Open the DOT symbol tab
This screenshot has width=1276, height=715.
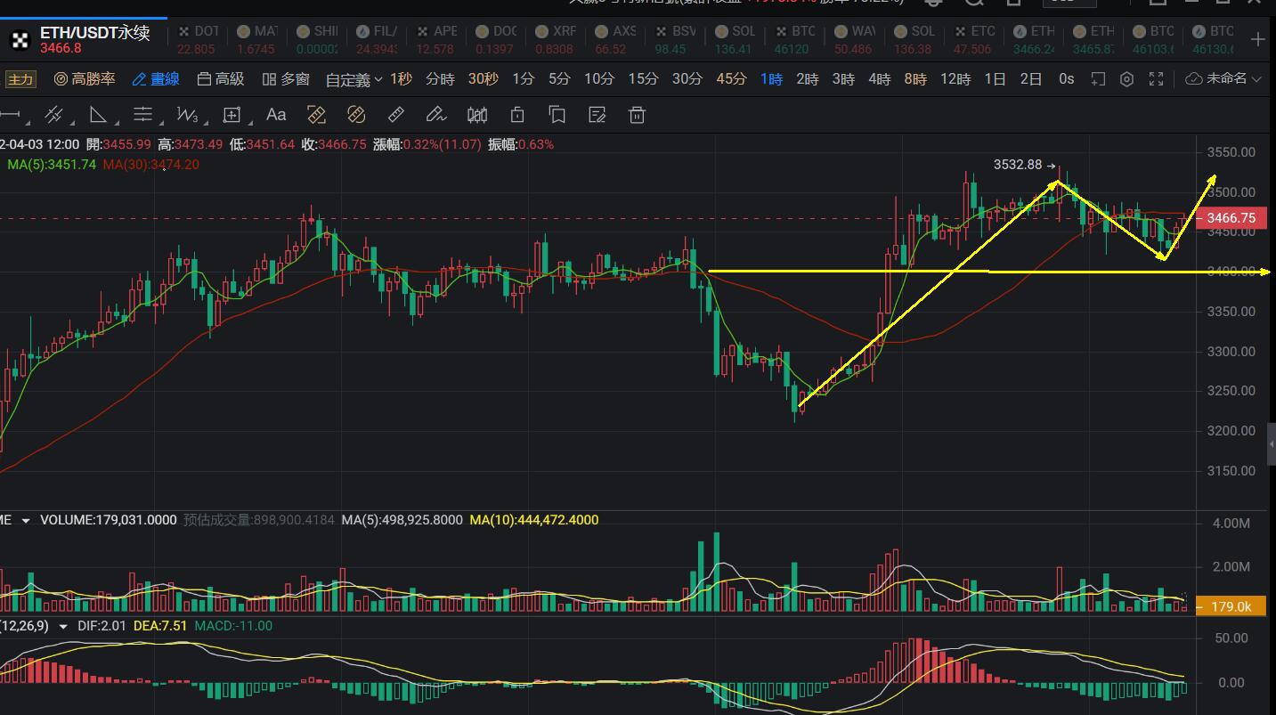pyautogui.click(x=199, y=40)
